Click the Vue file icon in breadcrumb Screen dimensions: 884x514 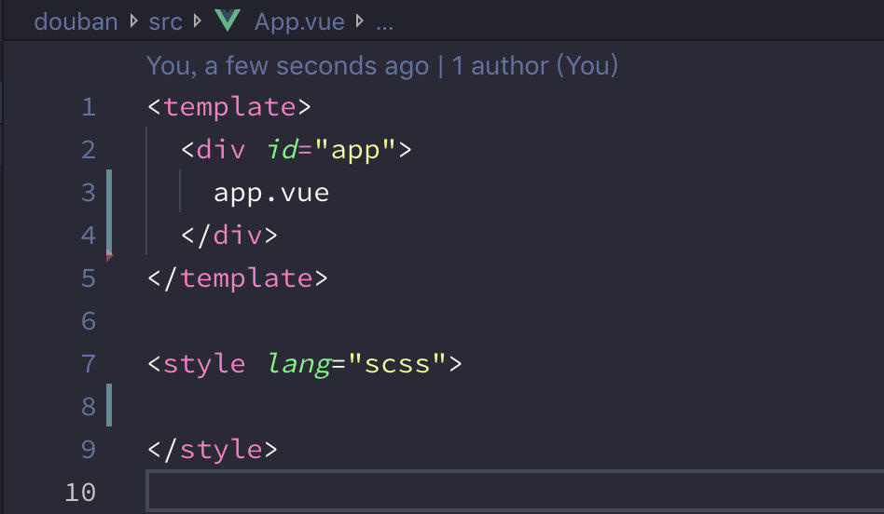228,20
